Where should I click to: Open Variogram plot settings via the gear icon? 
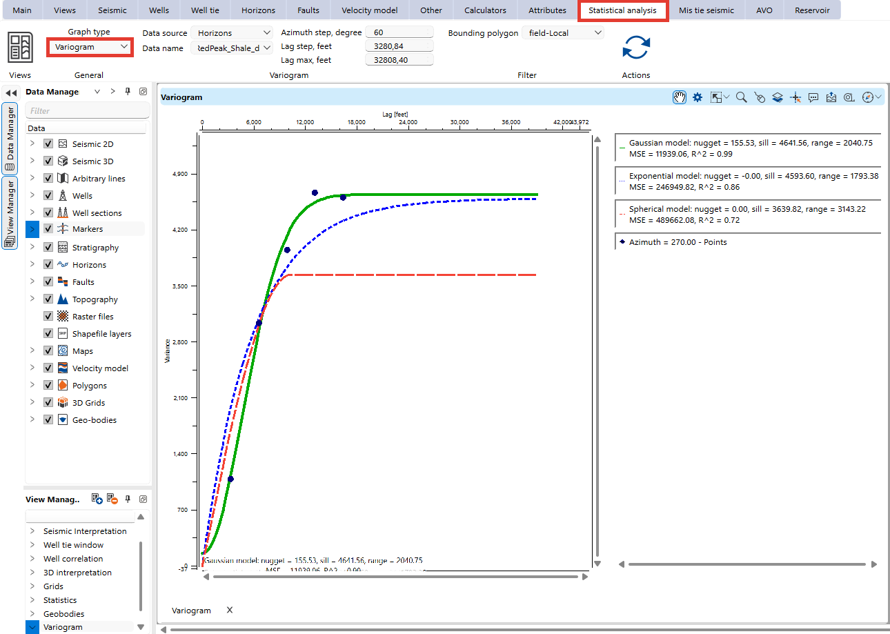click(698, 98)
